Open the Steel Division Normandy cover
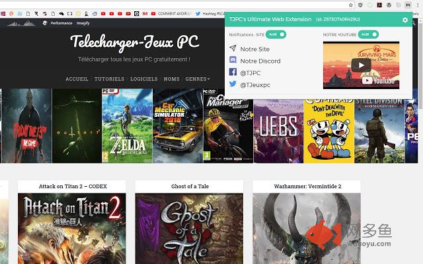Viewport: 423px width, 264px height. [x=379, y=131]
